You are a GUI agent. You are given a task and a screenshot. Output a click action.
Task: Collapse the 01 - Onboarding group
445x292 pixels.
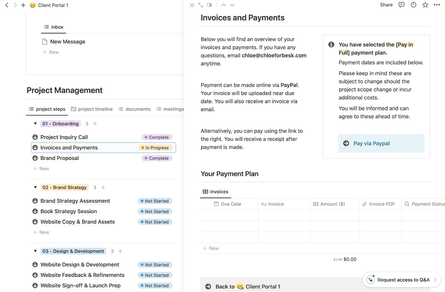pos(35,123)
